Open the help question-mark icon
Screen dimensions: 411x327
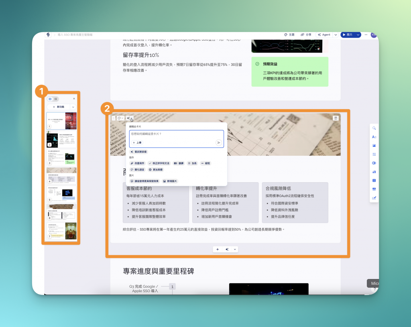coord(374,289)
